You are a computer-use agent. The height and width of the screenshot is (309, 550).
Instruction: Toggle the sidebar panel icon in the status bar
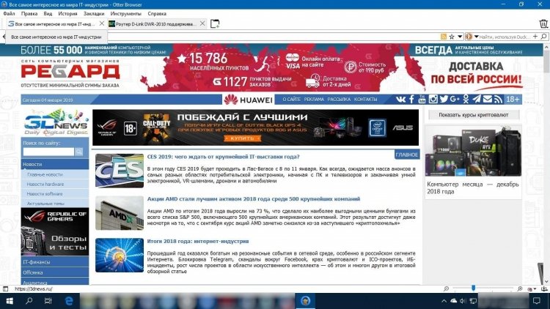pyautogui.click(x=5, y=289)
